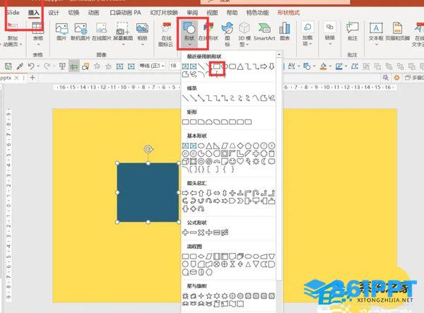Insert a 3D 模型 model

[245, 33]
